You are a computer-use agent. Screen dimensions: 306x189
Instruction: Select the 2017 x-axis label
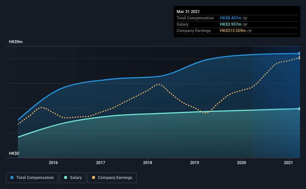[101, 163]
